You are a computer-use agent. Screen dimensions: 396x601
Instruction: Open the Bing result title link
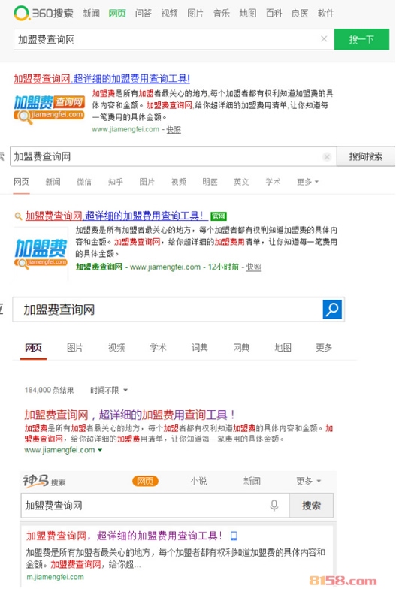pyautogui.click(x=129, y=415)
